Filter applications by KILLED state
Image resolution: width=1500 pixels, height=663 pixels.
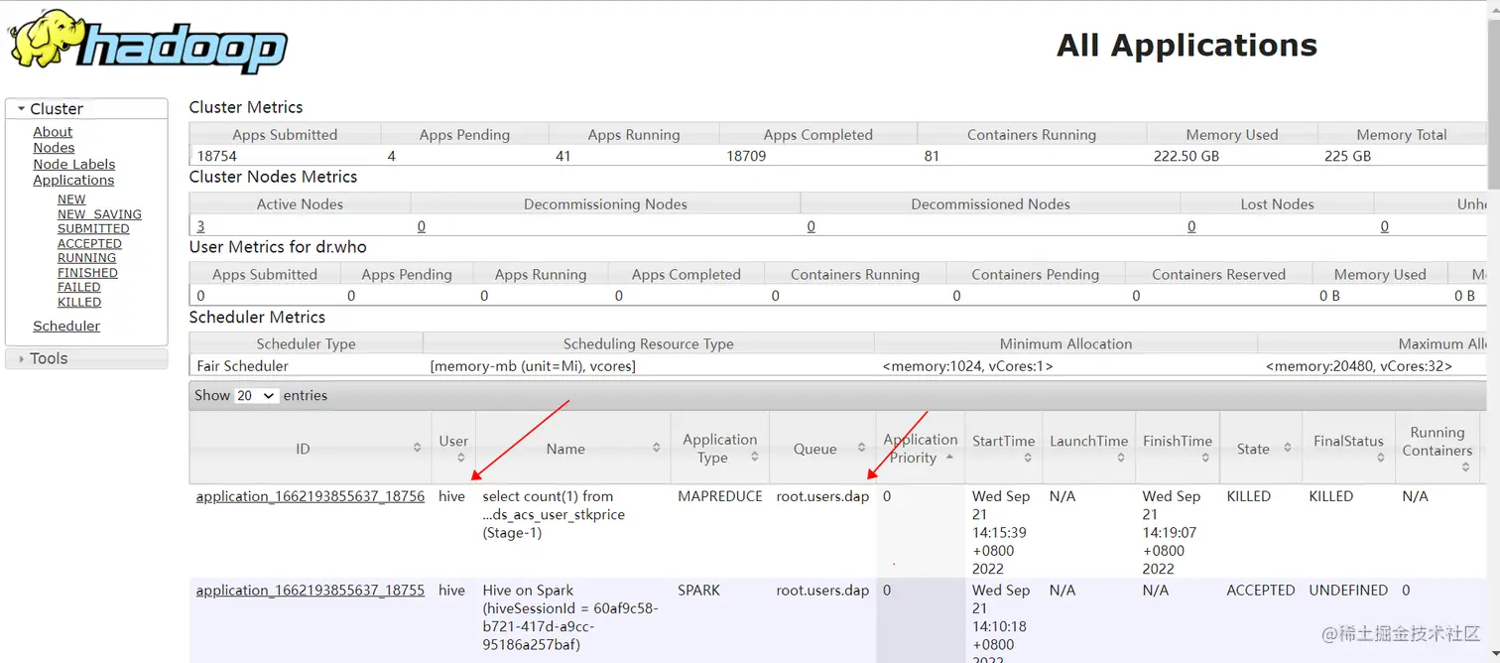pos(79,302)
